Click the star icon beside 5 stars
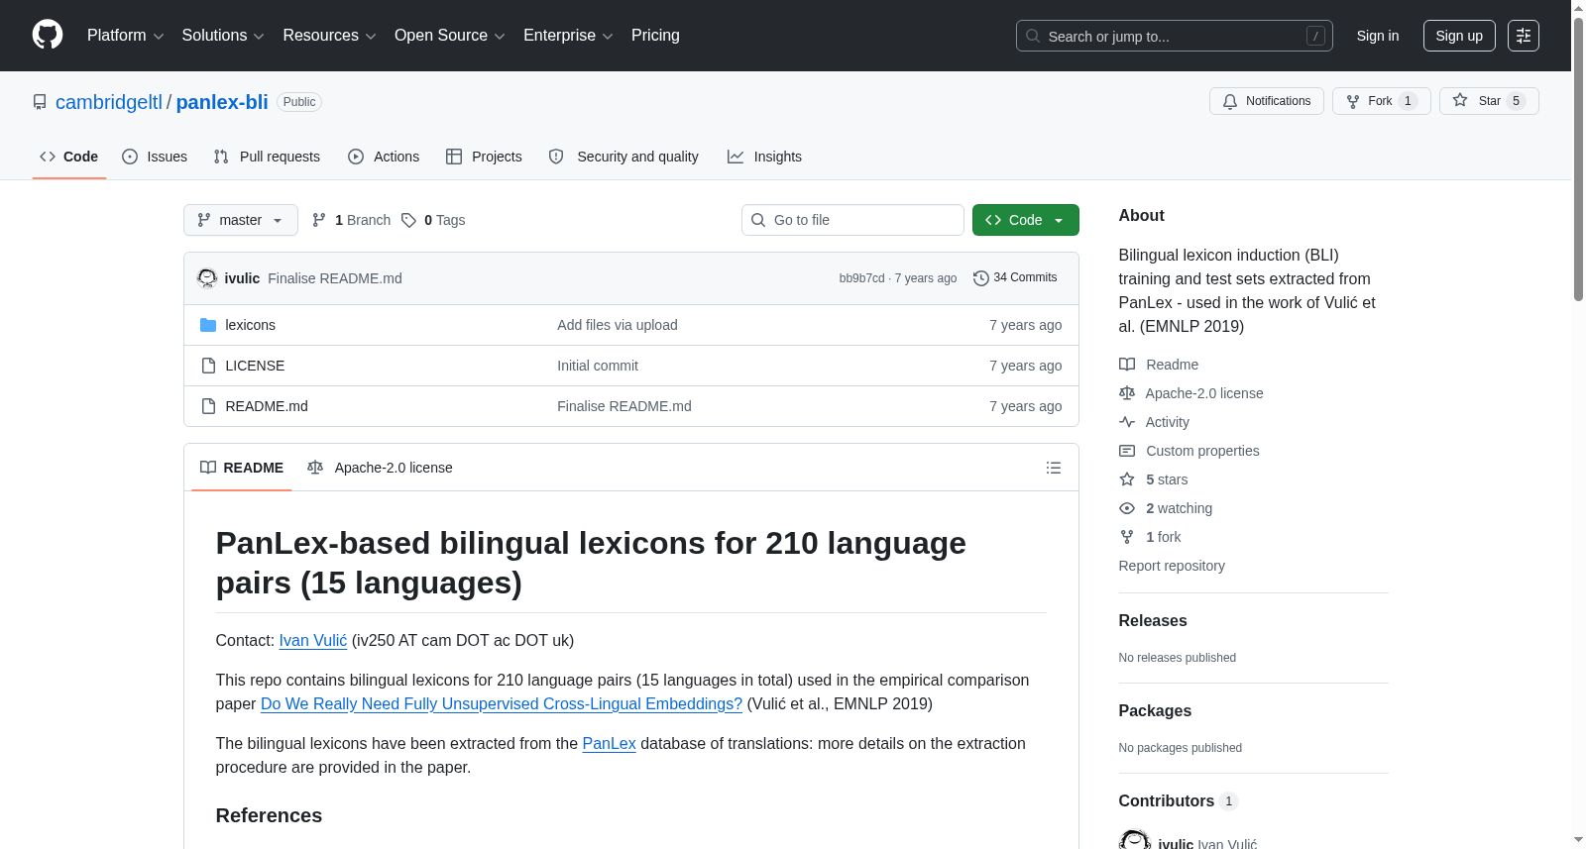1586x849 pixels. (1127, 479)
